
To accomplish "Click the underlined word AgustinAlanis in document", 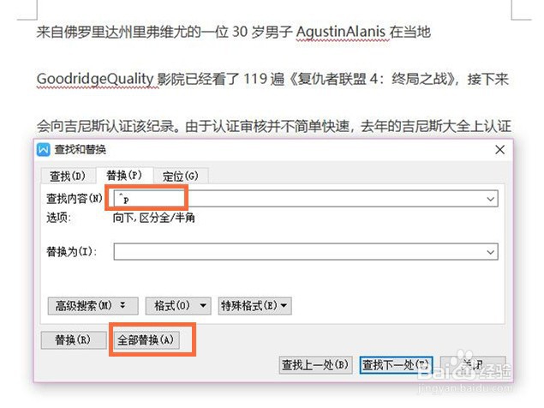I will pyautogui.click(x=341, y=32).
